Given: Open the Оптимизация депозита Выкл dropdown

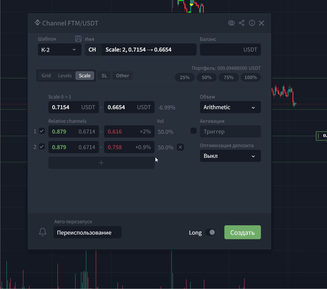Looking at the screenshot, I should pyautogui.click(x=230, y=156).
